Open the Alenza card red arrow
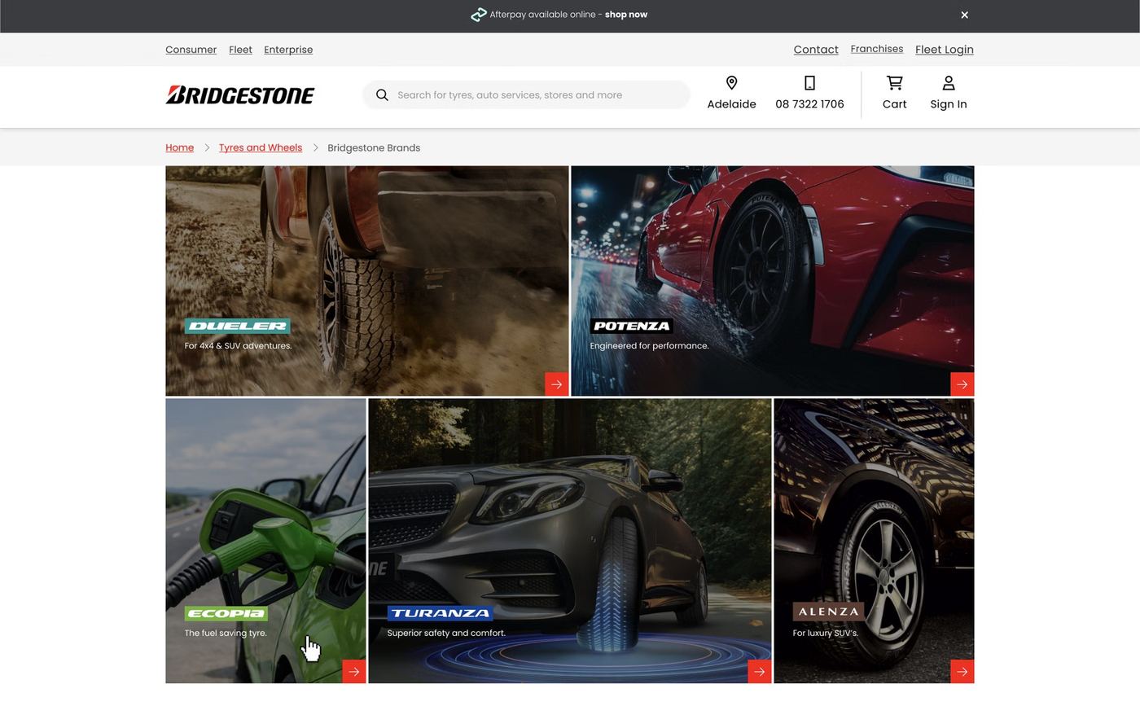 tap(962, 671)
